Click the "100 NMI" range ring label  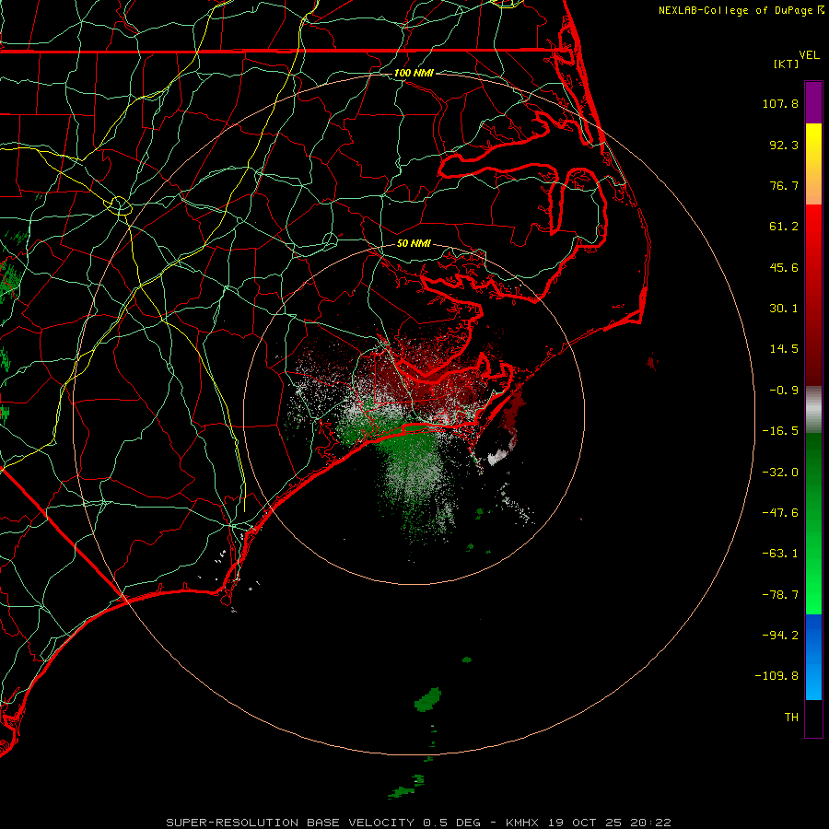pyautogui.click(x=414, y=73)
